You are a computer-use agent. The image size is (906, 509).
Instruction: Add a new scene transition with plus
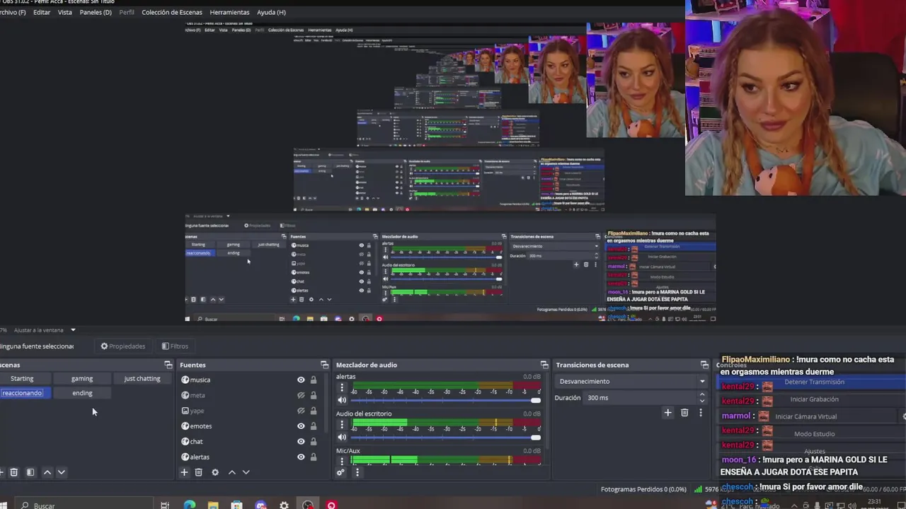[x=667, y=413]
